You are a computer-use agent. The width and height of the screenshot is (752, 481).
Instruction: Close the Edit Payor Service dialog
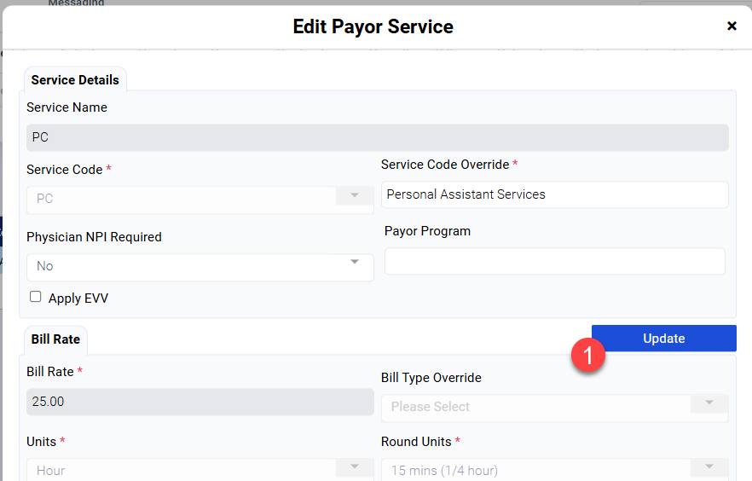click(x=732, y=26)
